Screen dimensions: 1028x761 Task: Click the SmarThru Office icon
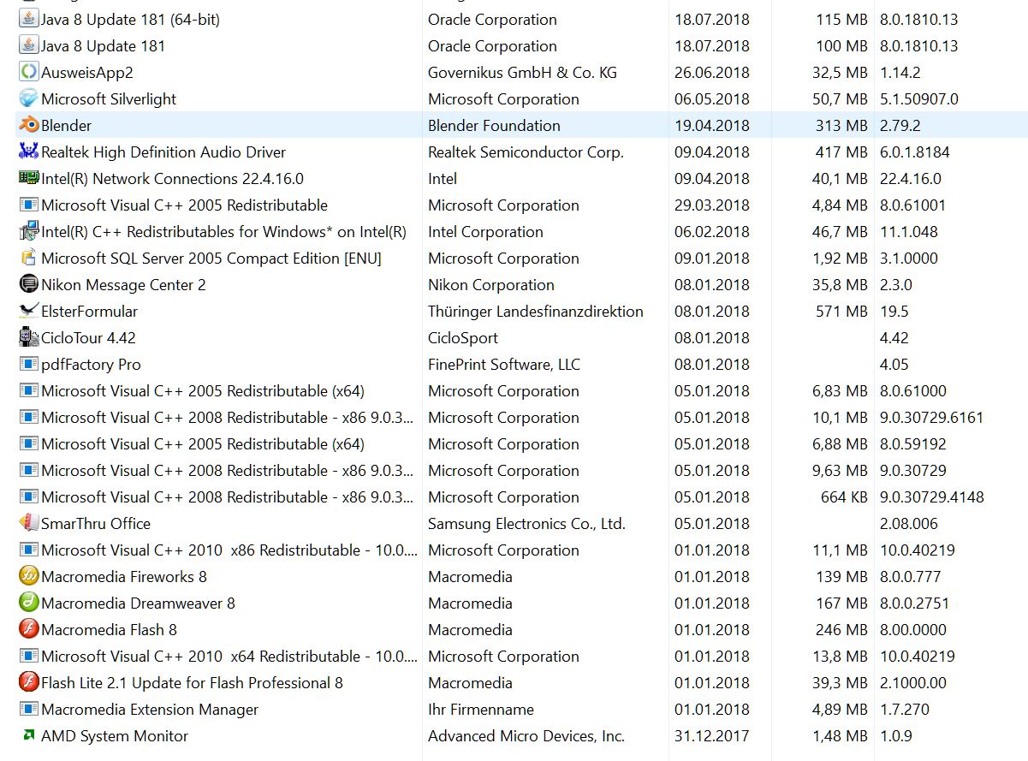[x=28, y=523]
